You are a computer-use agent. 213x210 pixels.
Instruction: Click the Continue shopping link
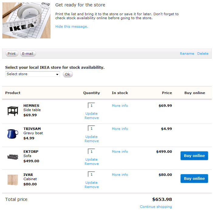coord(156,207)
